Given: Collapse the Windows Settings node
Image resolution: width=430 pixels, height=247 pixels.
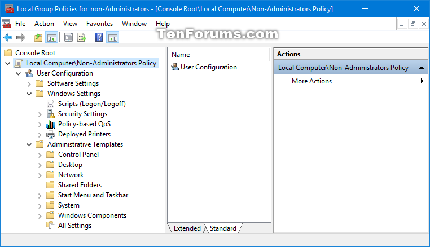Looking at the screenshot, I should coord(29,94).
